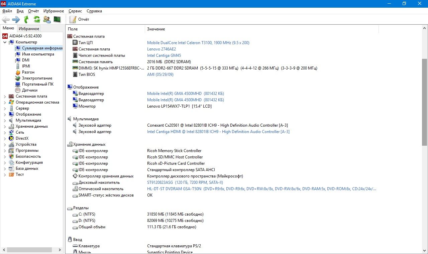Click the green graph monitor toolbar icon
Screen dimensions: 428x254
pos(57,19)
